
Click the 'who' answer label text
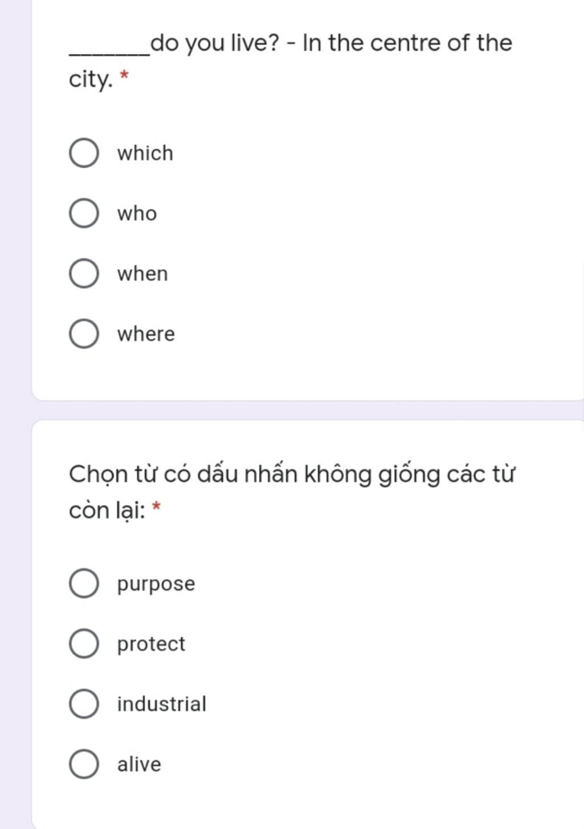tap(137, 213)
